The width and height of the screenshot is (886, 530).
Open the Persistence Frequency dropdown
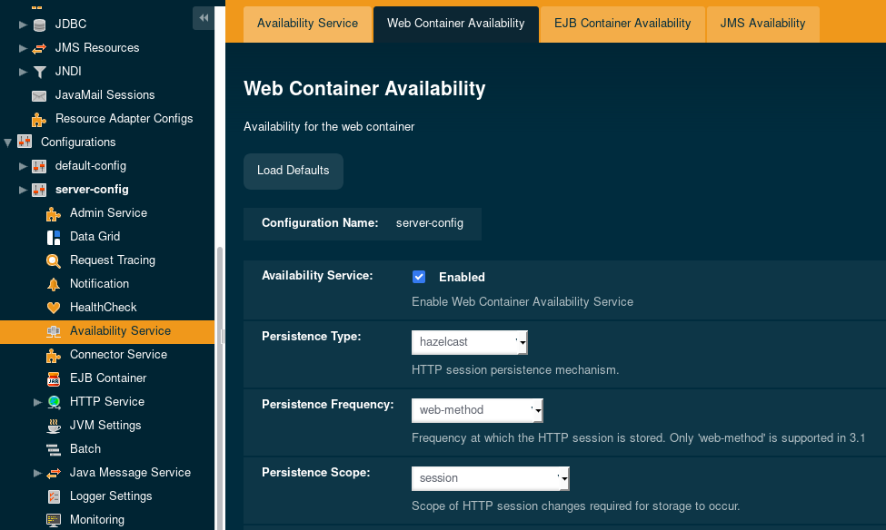click(x=477, y=410)
